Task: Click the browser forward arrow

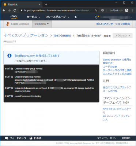Action: point(10,11)
